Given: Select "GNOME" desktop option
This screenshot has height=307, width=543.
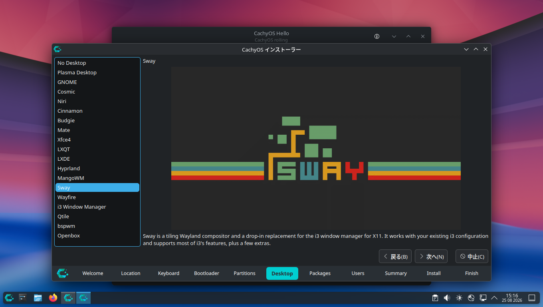Looking at the screenshot, I should pos(97,82).
